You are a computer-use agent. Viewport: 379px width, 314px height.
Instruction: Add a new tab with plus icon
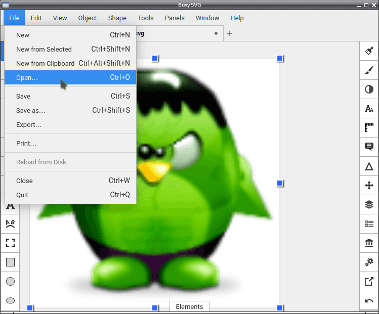pos(230,33)
